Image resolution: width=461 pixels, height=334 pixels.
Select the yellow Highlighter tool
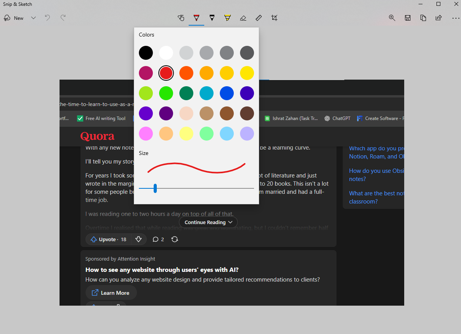[228, 18]
